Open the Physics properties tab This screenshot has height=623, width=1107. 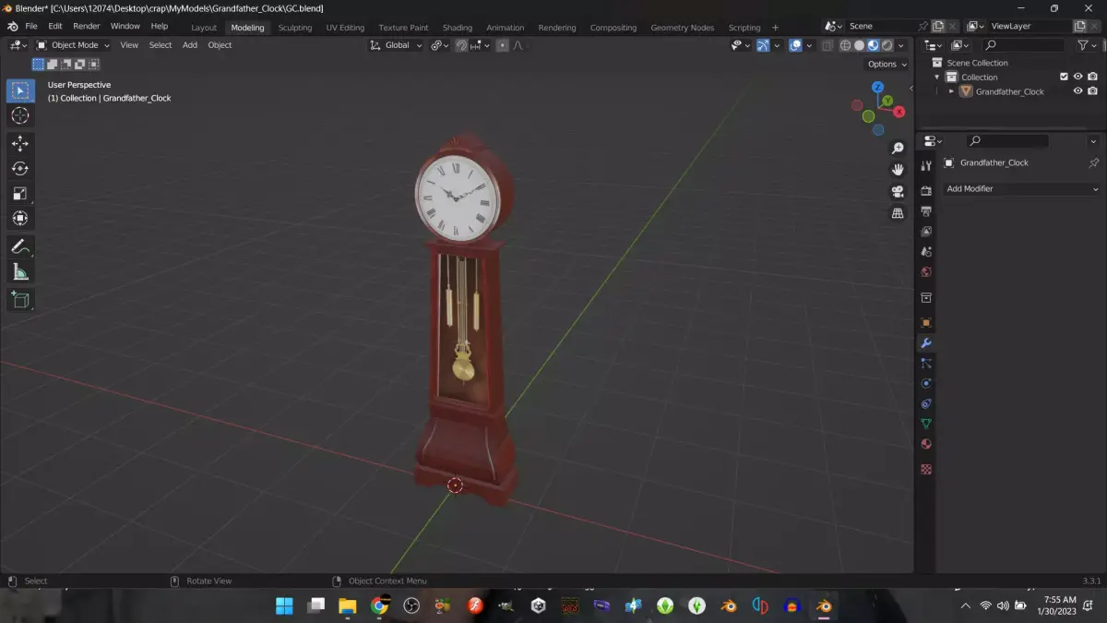[926, 384]
